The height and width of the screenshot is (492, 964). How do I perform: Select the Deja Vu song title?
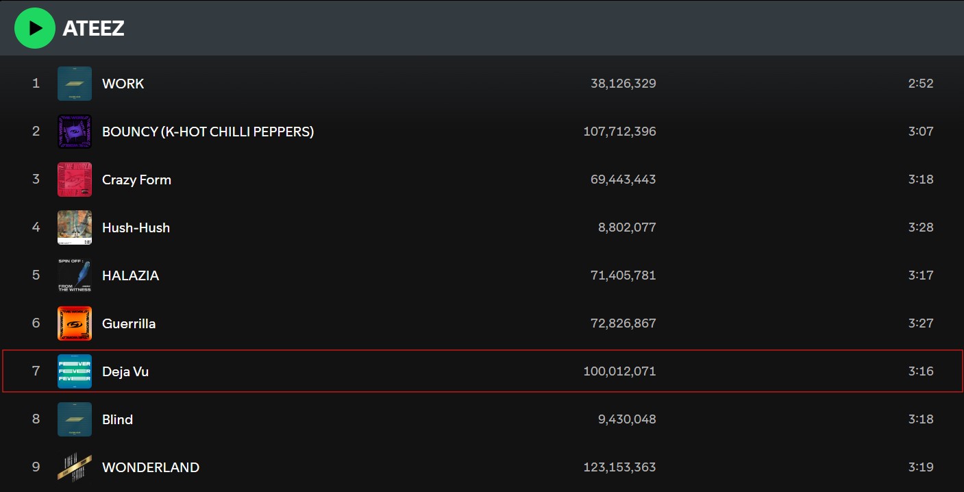(x=125, y=371)
